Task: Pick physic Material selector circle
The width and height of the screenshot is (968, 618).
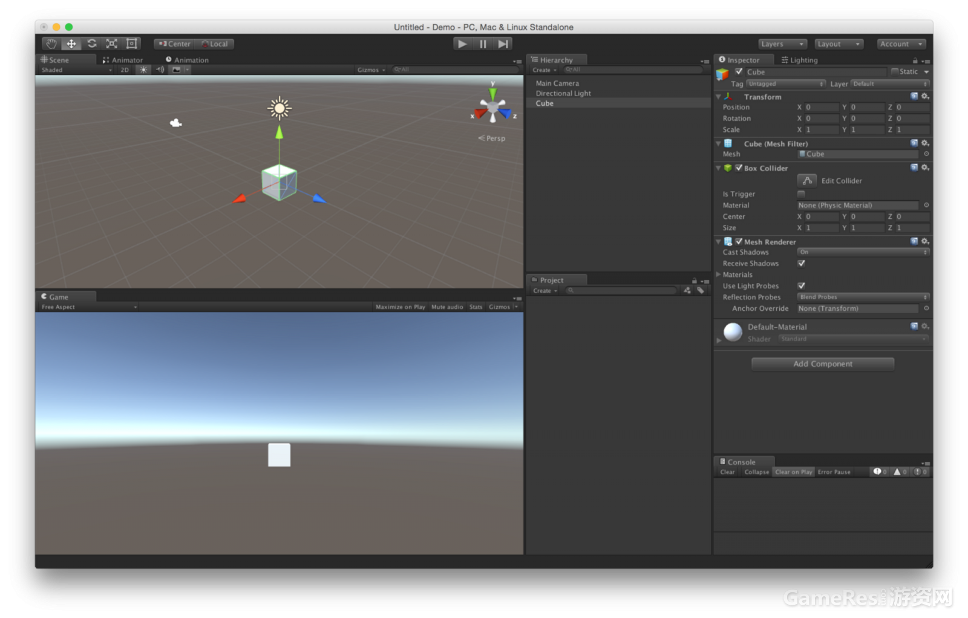Action: 926,205
